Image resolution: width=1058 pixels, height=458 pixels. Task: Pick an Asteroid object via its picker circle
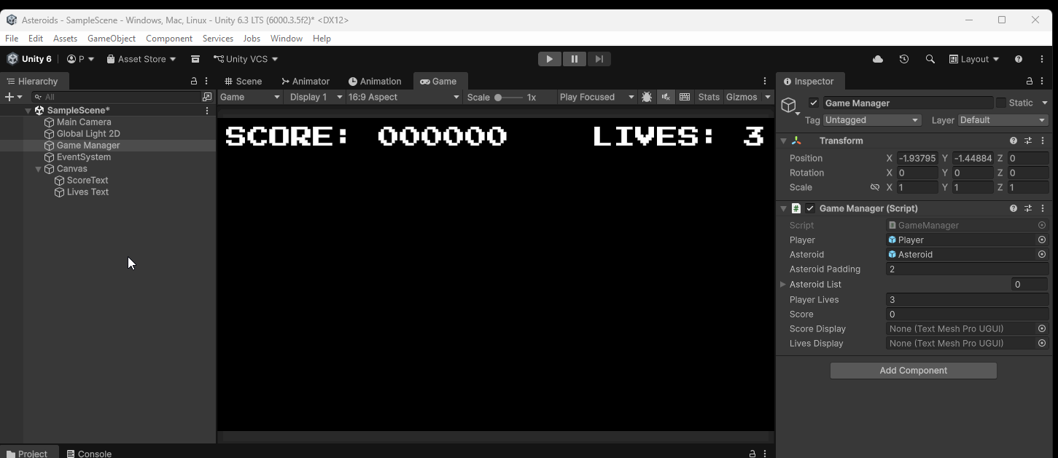click(1042, 254)
